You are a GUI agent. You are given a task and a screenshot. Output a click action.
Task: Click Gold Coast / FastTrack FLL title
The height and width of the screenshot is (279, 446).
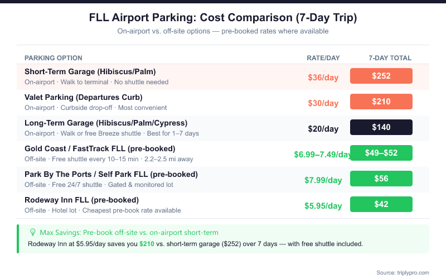coord(100,148)
